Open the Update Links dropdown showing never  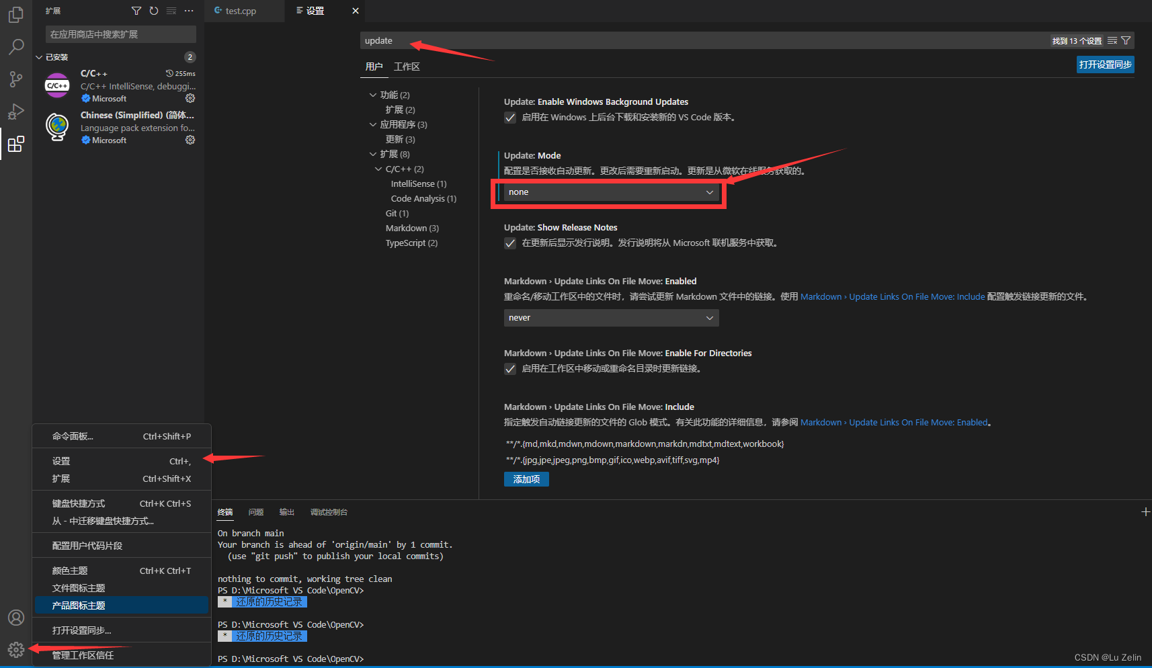point(611,318)
